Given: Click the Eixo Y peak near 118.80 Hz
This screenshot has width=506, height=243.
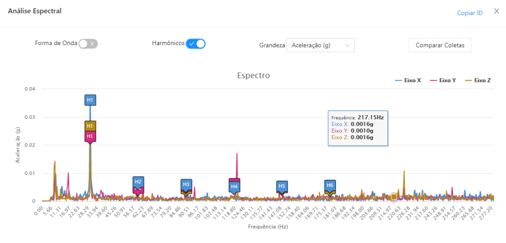Looking at the screenshot, I should tap(237, 154).
